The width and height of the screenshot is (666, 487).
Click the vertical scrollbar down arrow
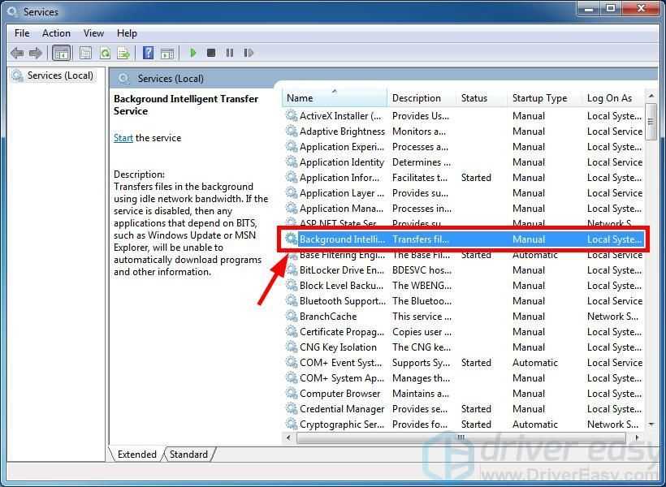[x=651, y=425]
